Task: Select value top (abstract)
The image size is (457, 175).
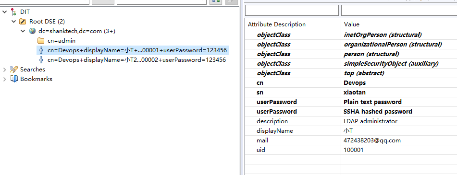Action: pos(364,73)
